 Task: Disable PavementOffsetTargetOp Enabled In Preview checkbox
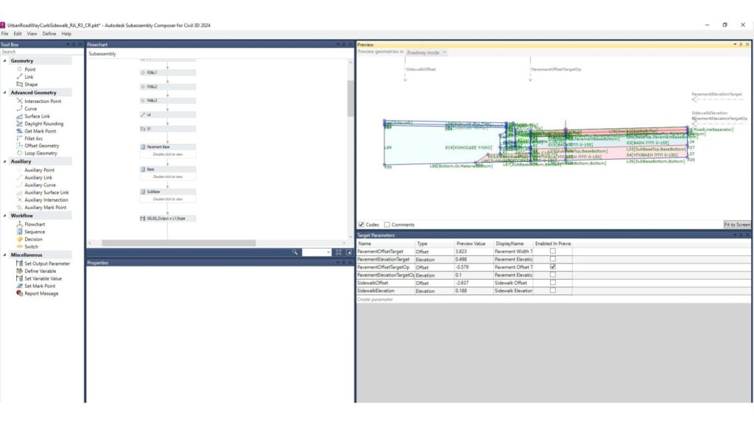552,267
